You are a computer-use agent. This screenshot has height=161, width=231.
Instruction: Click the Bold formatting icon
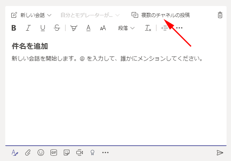pyautogui.click(x=14, y=28)
